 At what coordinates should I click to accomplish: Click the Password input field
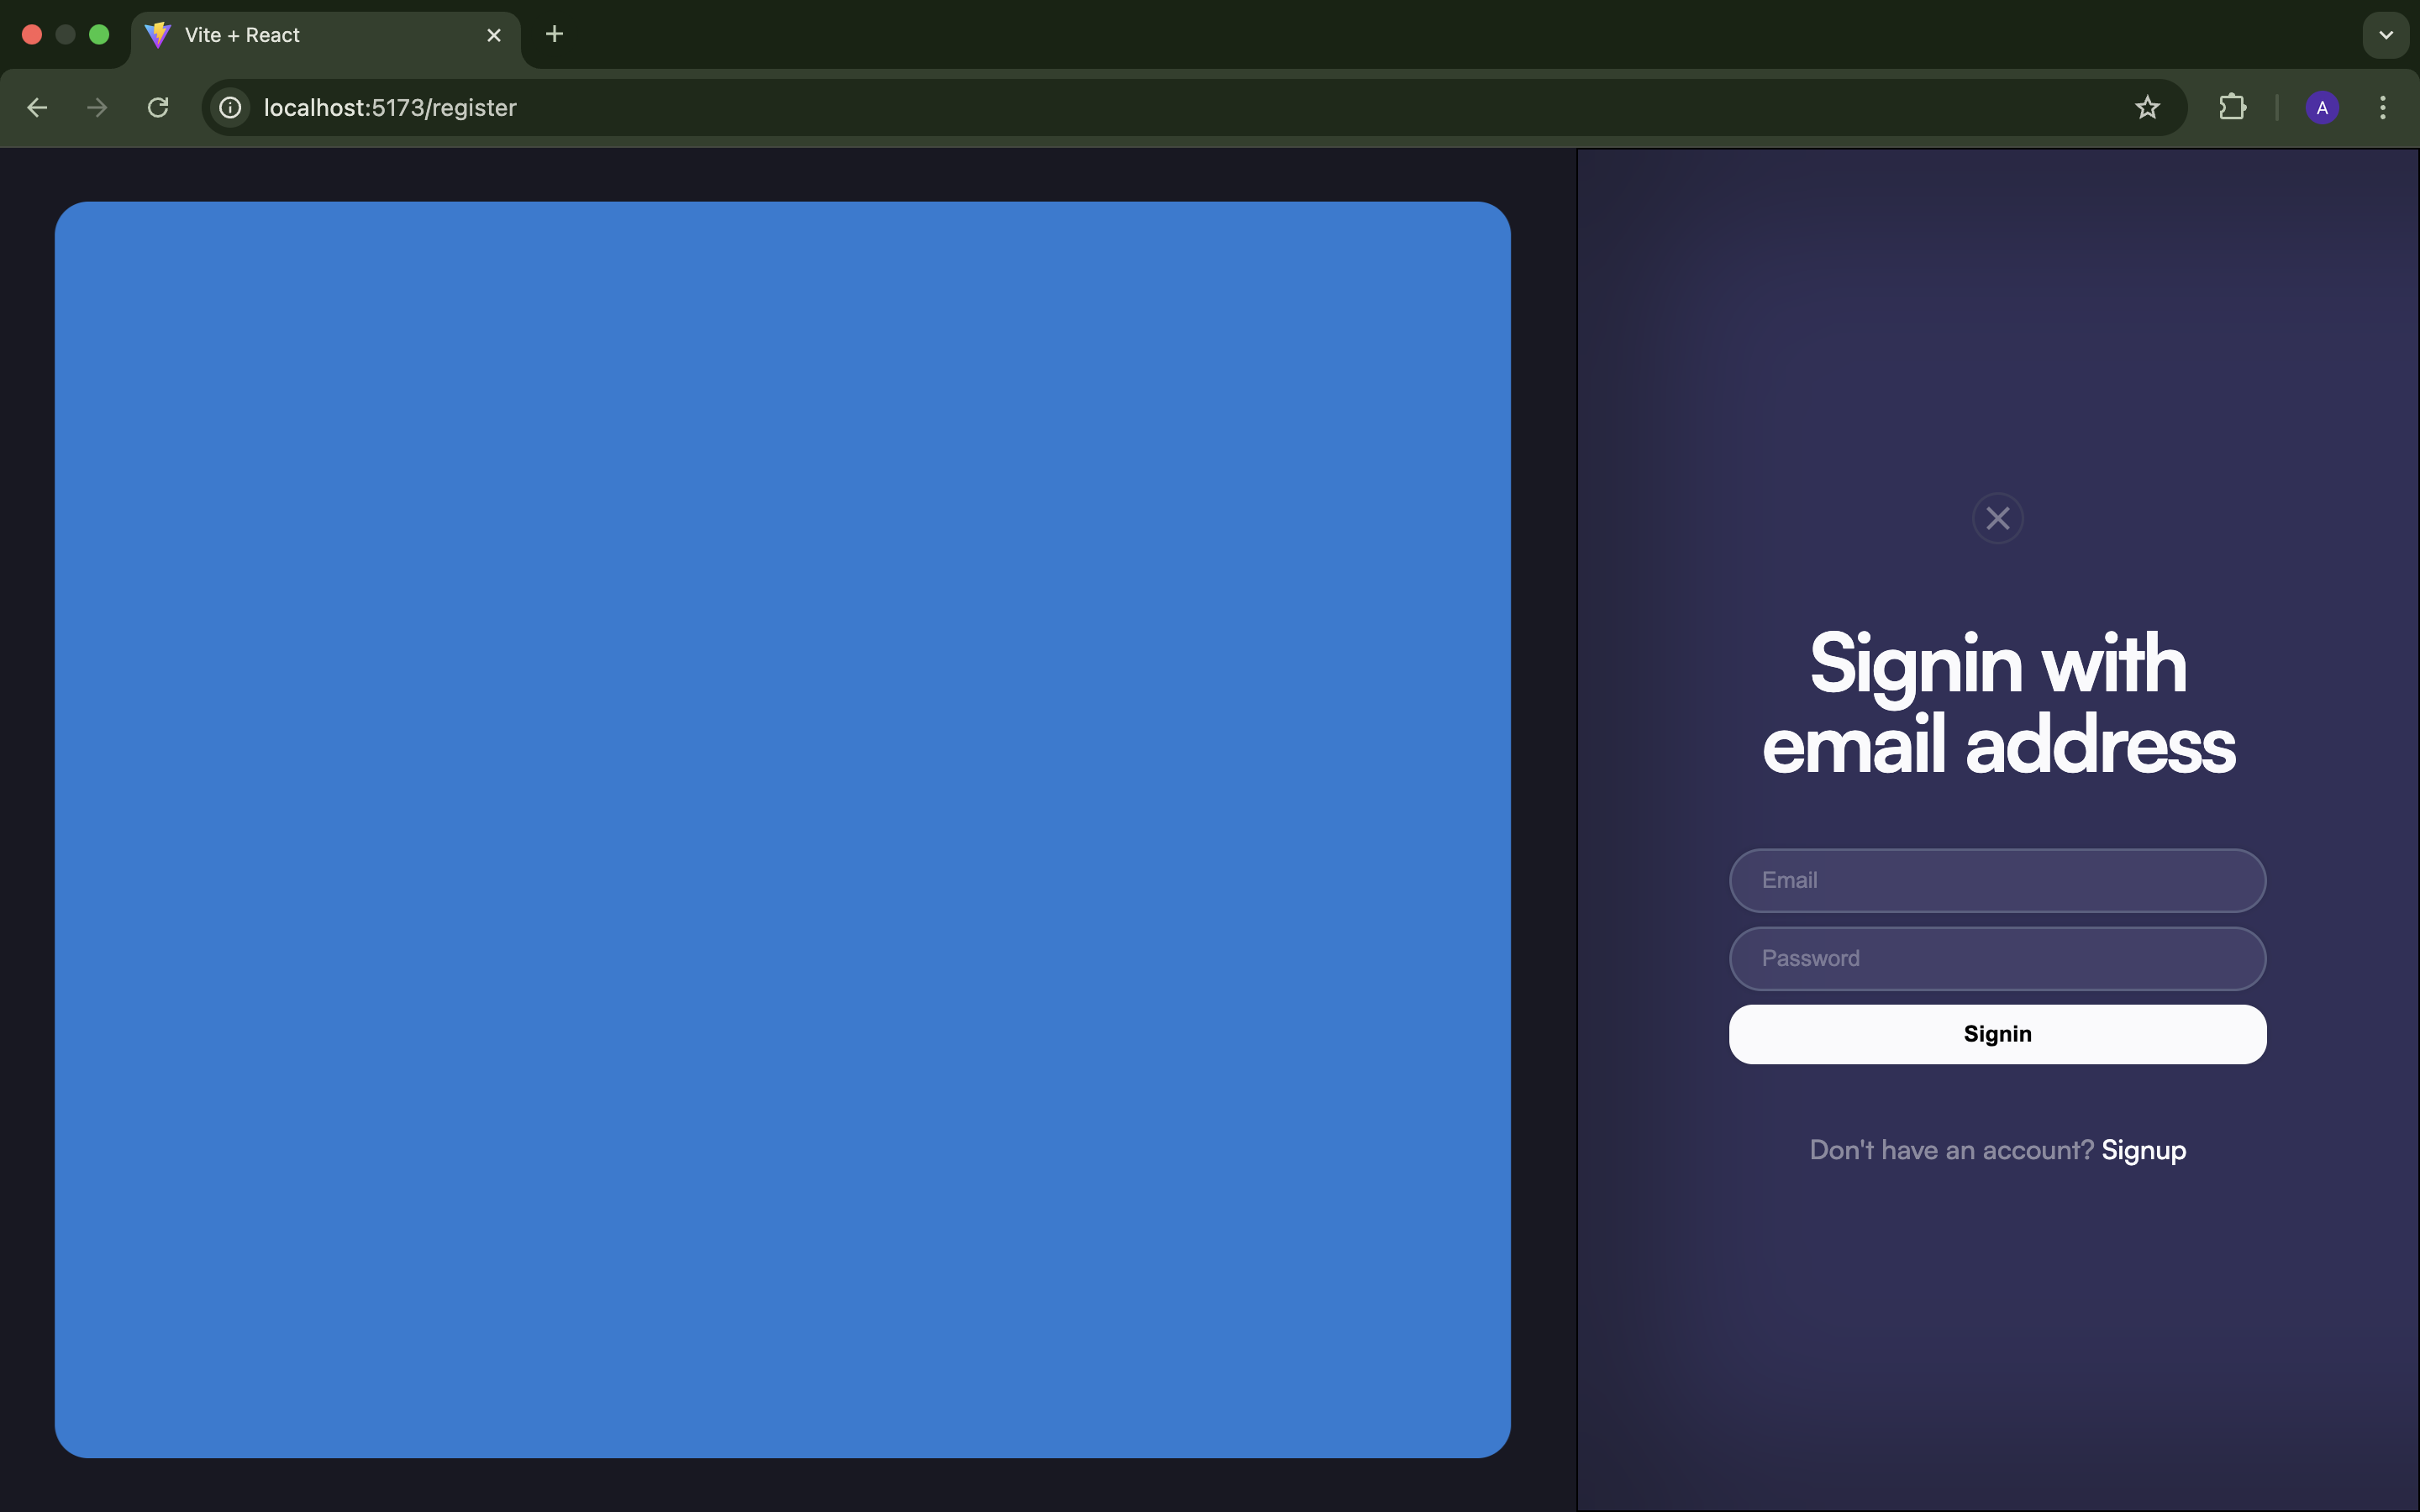[x=1997, y=958]
